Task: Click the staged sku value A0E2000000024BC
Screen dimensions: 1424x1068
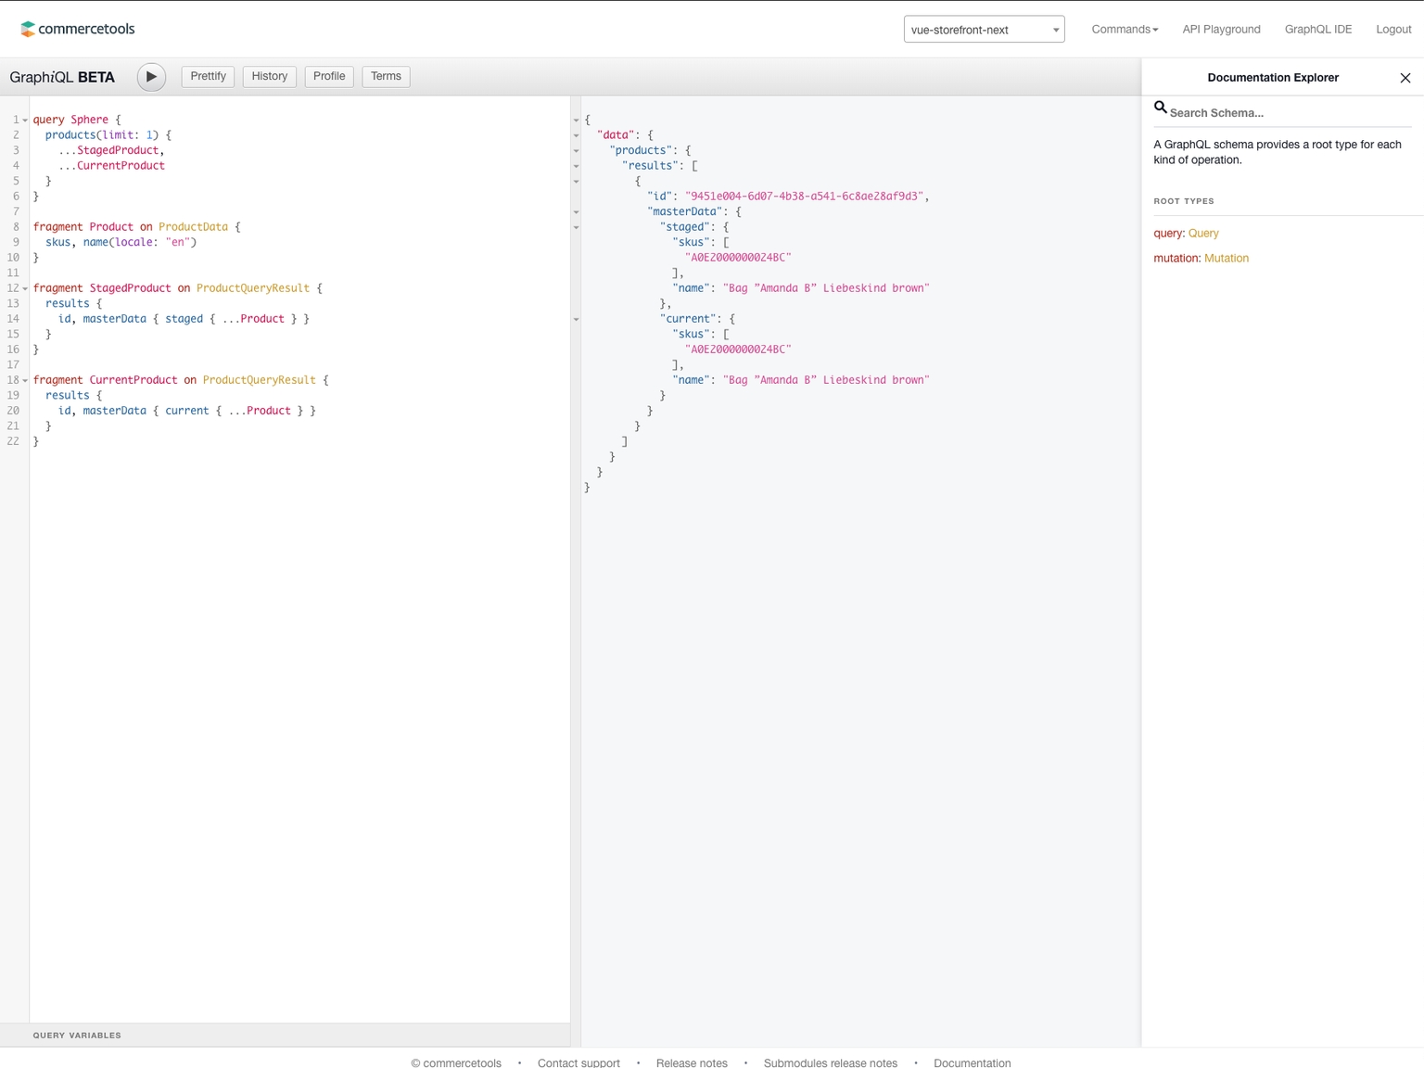Action: [x=738, y=258]
